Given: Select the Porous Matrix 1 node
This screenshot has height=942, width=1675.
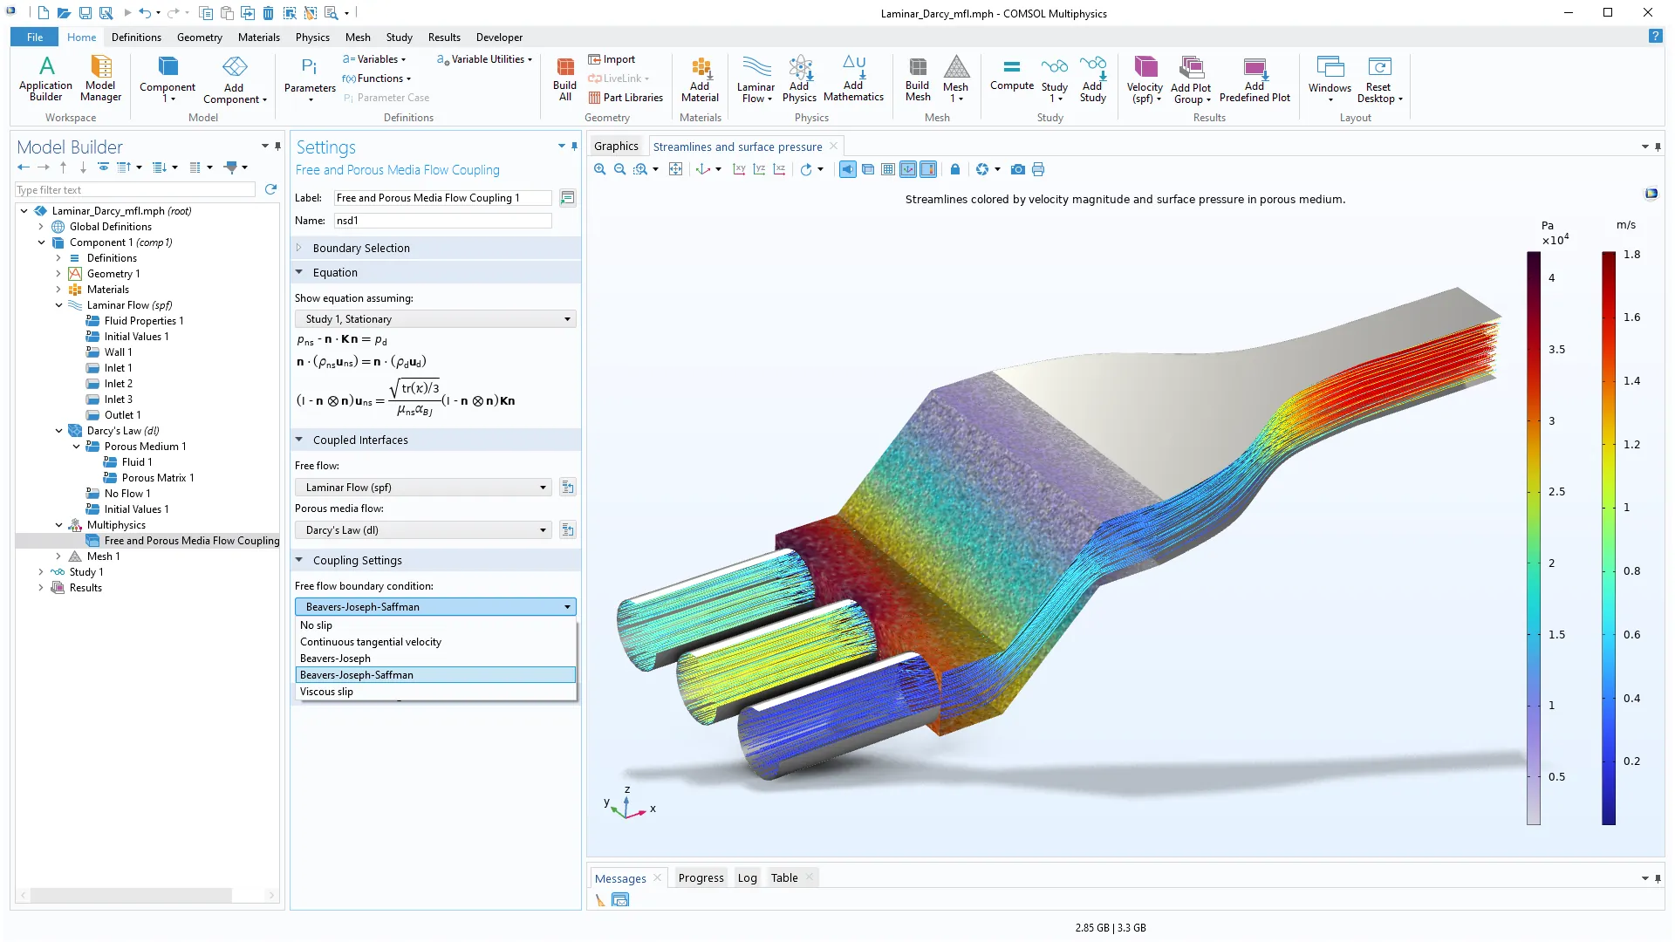Looking at the screenshot, I should point(157,478).
